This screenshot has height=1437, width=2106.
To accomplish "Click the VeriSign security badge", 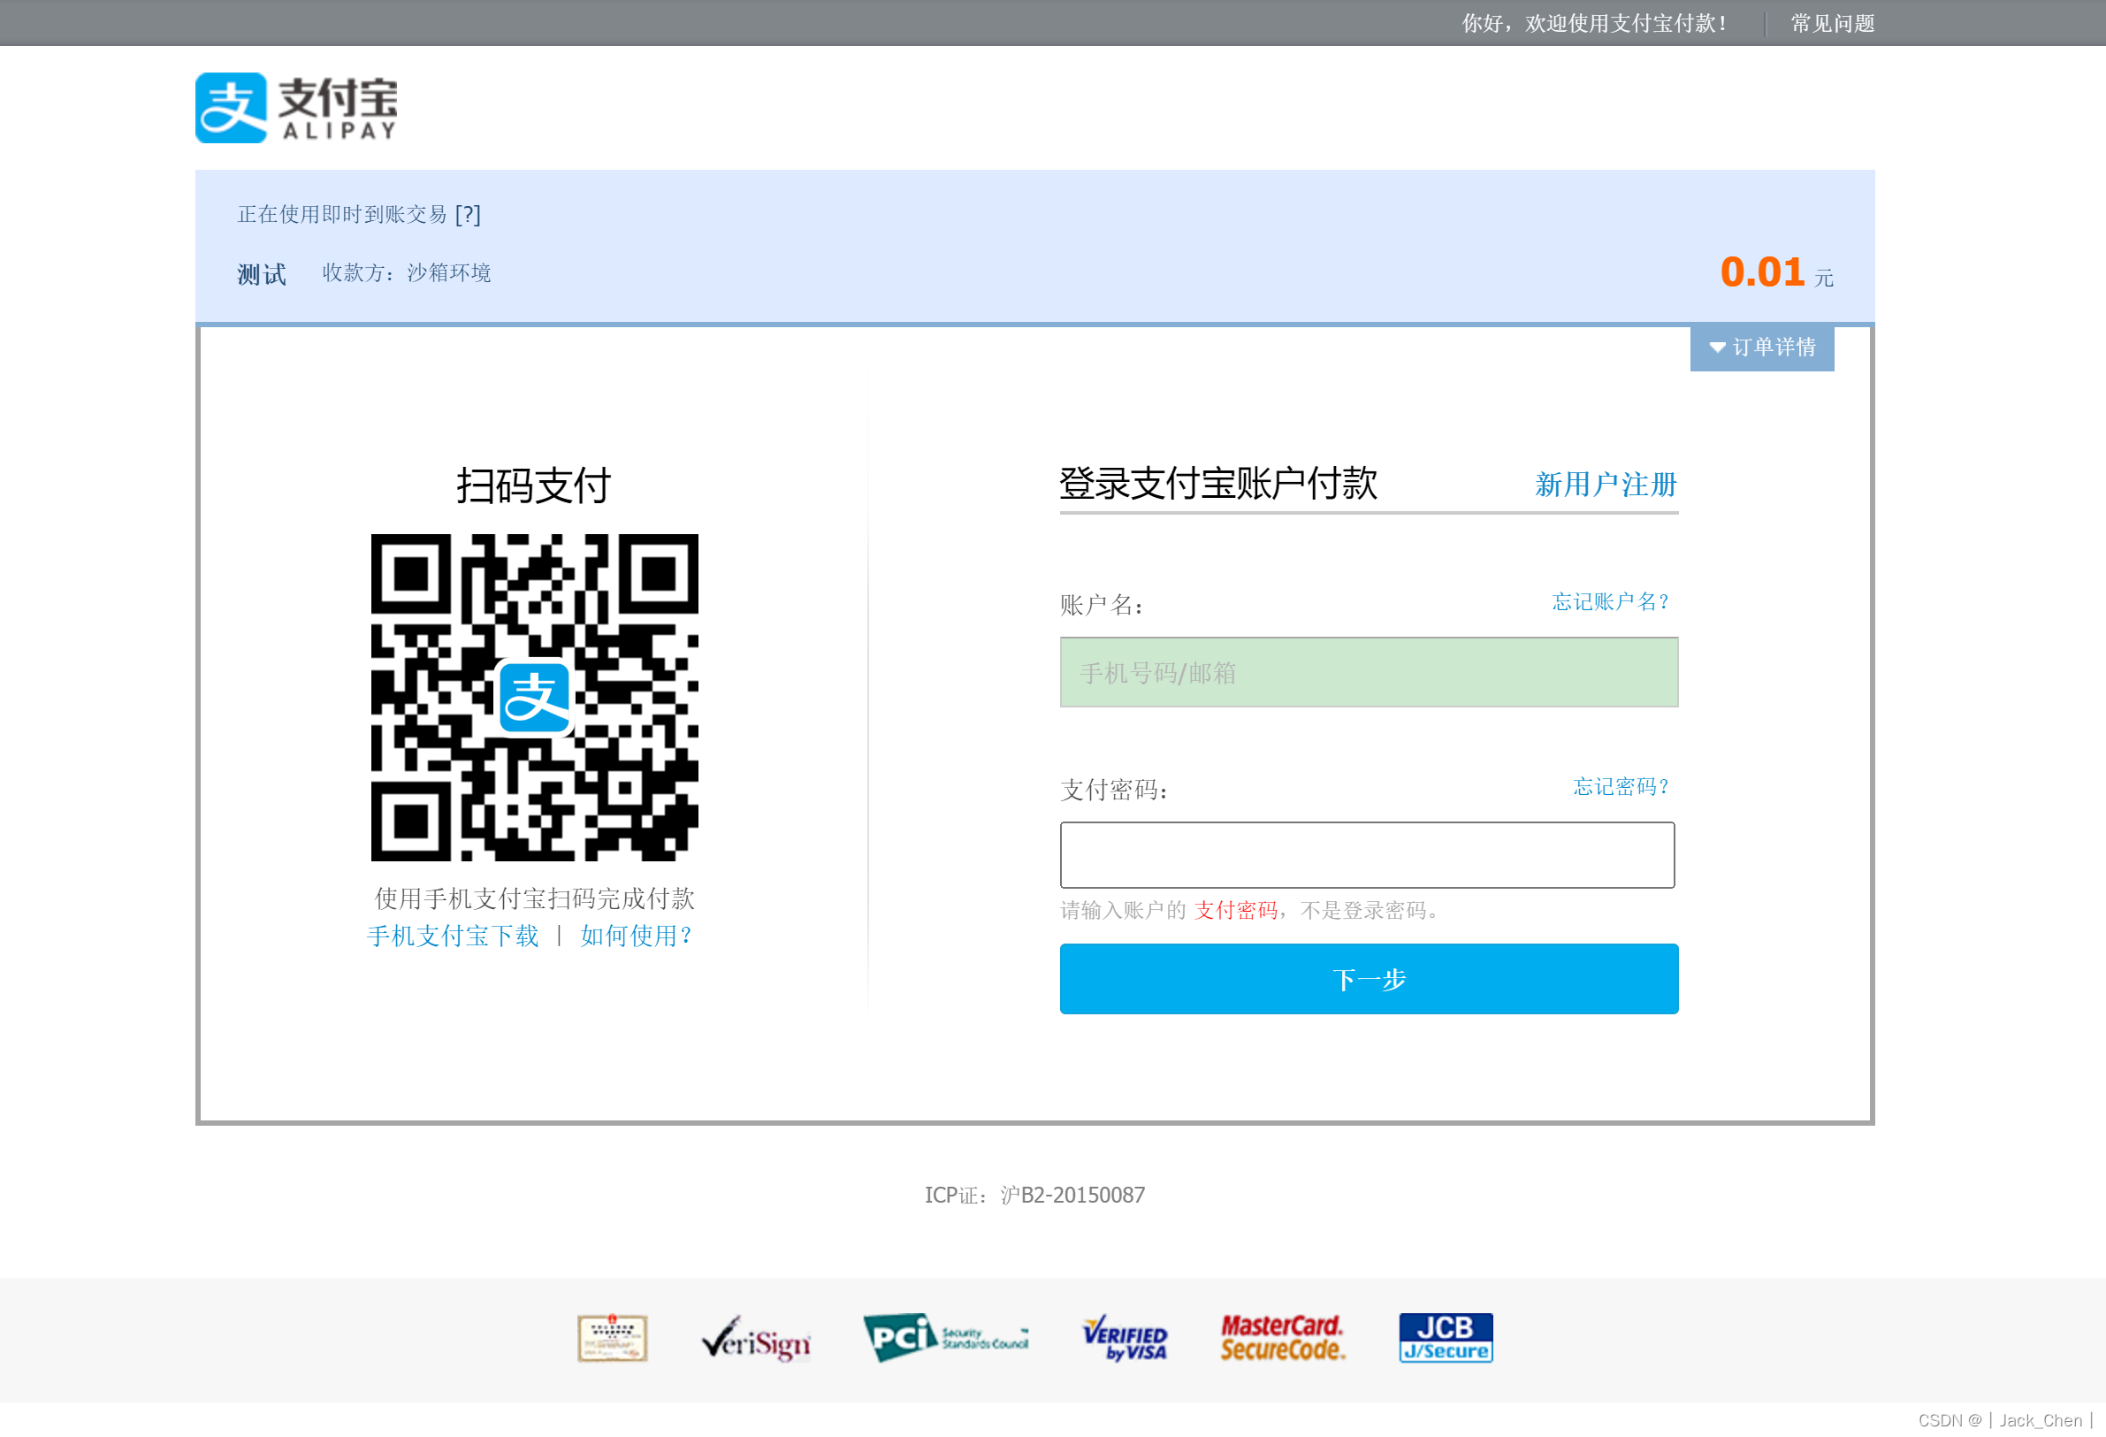I will [755, 1339].
